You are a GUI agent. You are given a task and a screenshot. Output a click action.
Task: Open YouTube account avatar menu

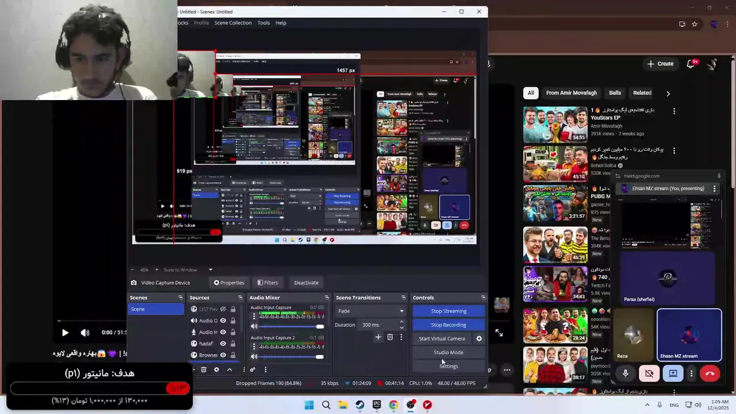tap(713, 64)
